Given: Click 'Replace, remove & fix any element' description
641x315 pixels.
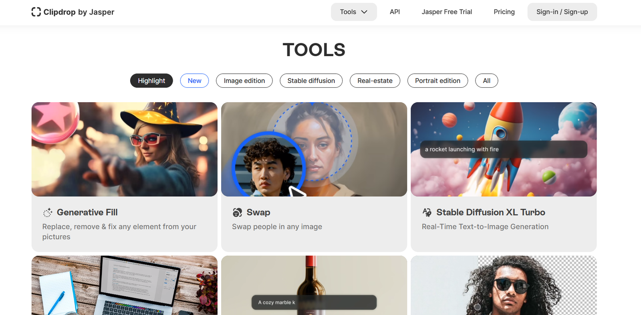Looking at the screenshot, I should coord(119,232).
